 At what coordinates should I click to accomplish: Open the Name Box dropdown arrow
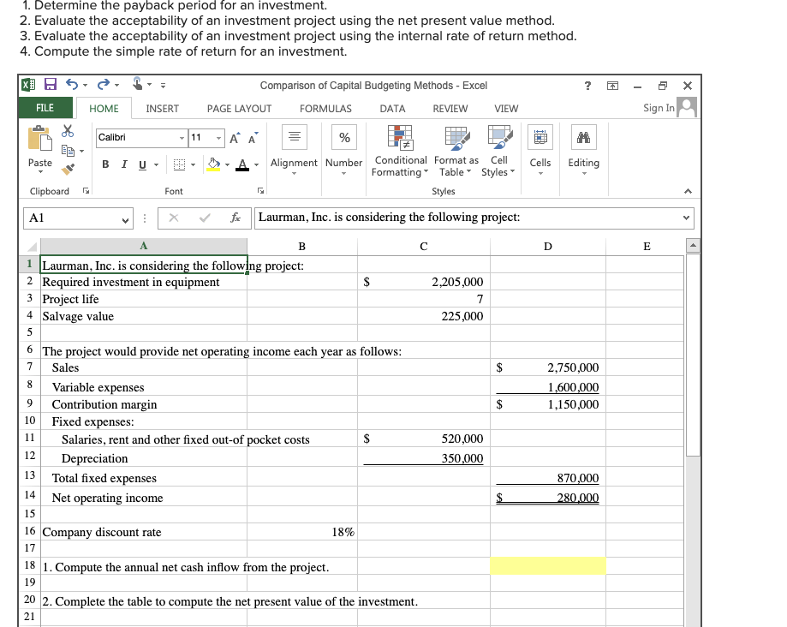pyautogui.click(x=126, y=219)
